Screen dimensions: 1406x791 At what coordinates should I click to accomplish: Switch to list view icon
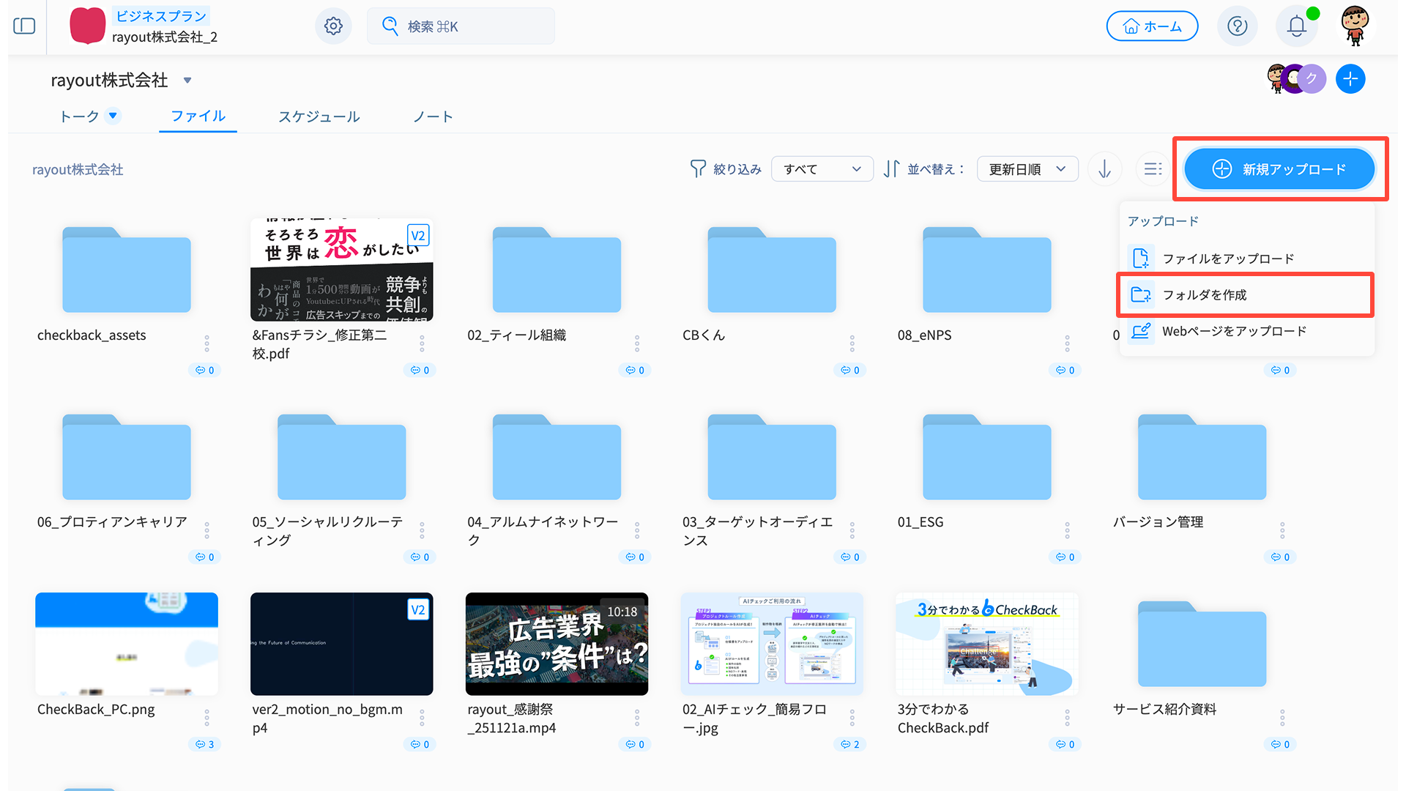1153,169
